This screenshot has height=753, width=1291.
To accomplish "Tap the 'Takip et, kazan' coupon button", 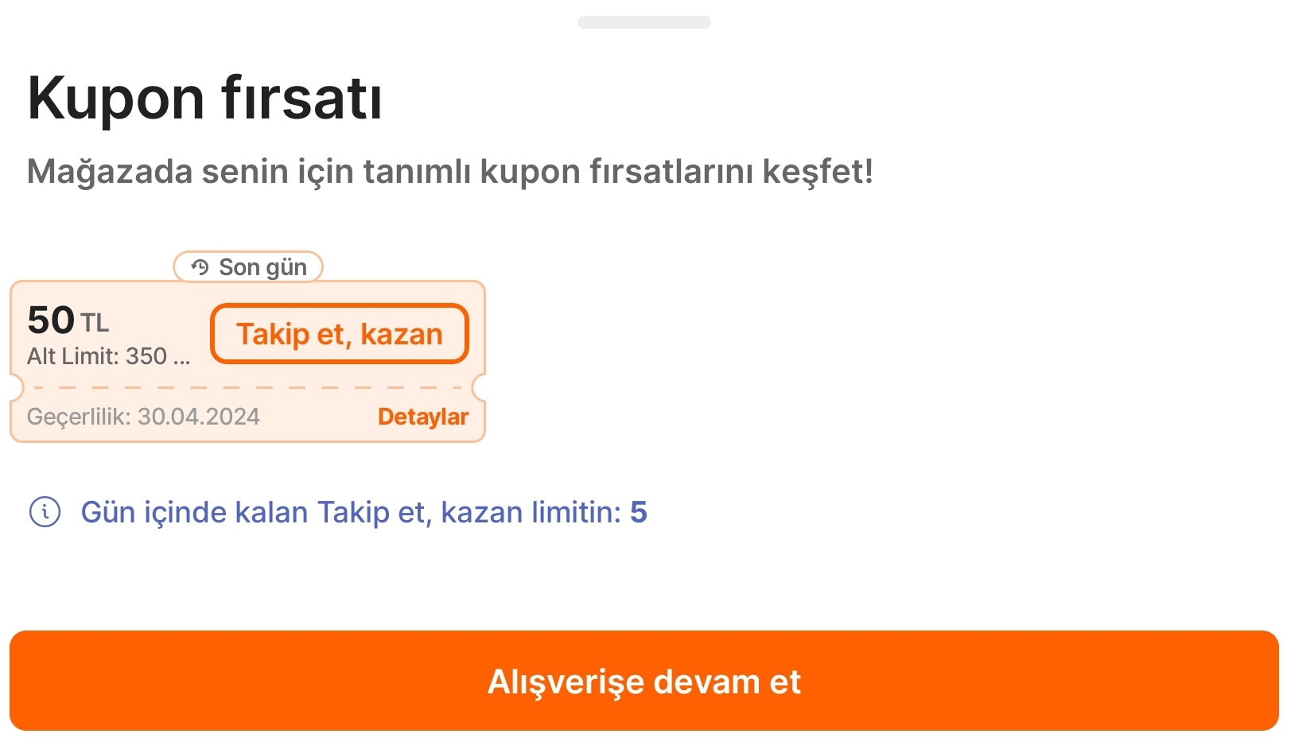I will [x=340, y=334].
